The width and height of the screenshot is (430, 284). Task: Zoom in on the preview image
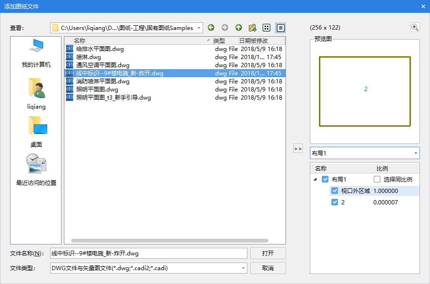(x=415, y=28)
